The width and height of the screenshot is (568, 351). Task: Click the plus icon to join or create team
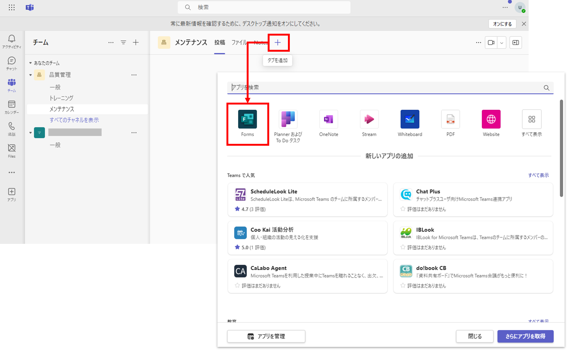tap(136, 43)
